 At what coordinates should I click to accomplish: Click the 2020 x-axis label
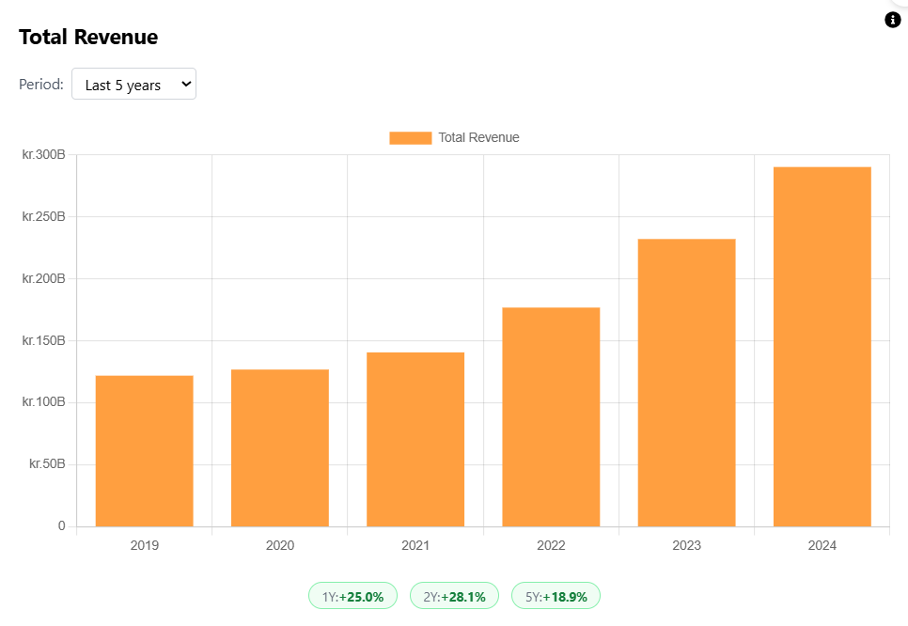tap(280, 545)
